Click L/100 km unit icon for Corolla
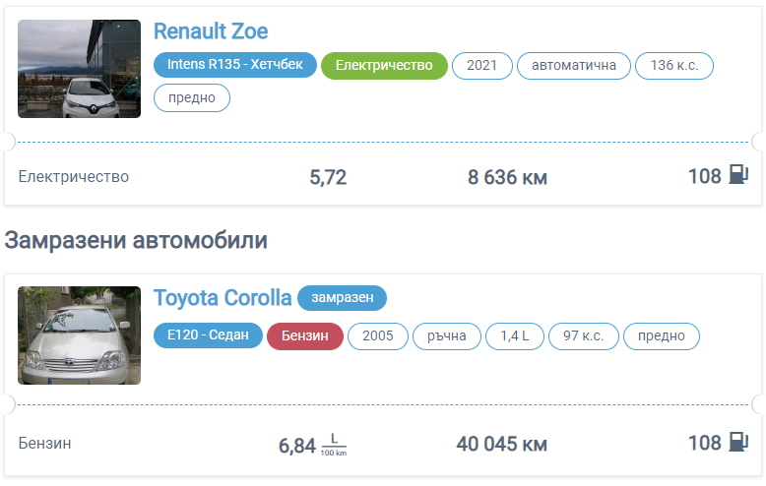The height and width of the screenshot is (486, 766). click(334, 445)
